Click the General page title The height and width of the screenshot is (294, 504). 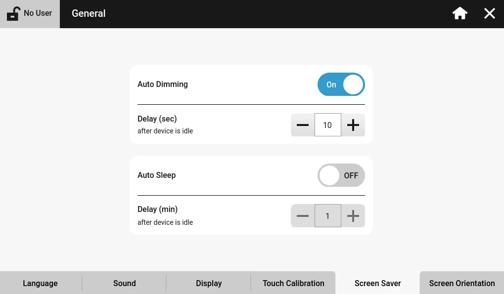tap(89, 14)
